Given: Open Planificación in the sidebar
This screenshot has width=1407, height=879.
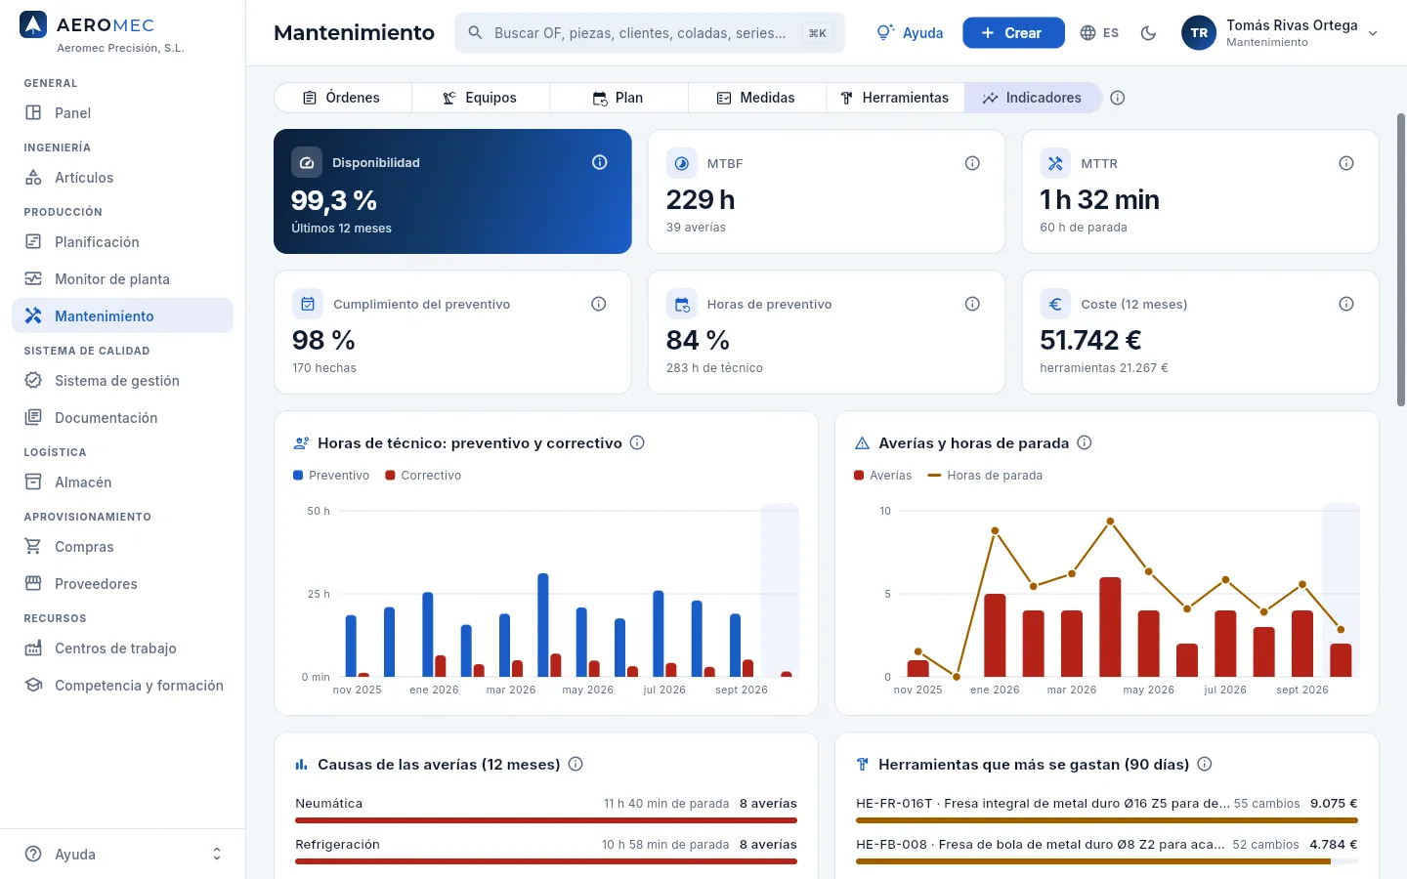Looking at the screenshot, I should pyautogui.click(x=122, y=242).
